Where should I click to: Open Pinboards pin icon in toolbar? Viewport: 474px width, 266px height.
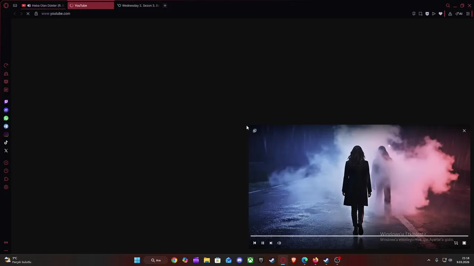click(414, 14)
